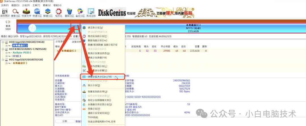The image size is (306, 126).
Task: Click the DiskGenius app icon in title bar
Action: 2,2
